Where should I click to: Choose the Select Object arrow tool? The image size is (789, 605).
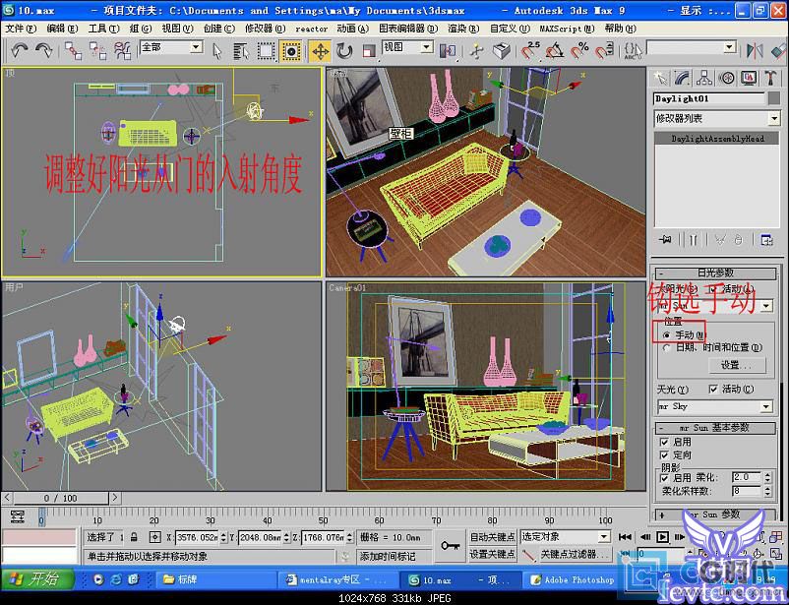pyautogui.click(x=216, y=51)
